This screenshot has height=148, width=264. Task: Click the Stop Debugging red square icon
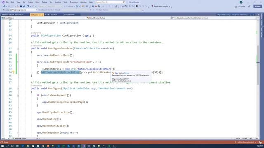(x=96, y=6)
